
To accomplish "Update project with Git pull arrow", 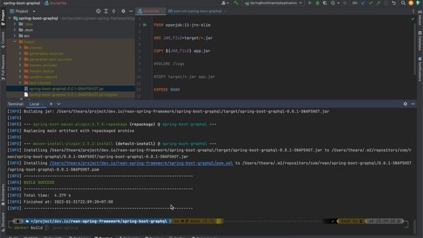I will pos(363,3).
